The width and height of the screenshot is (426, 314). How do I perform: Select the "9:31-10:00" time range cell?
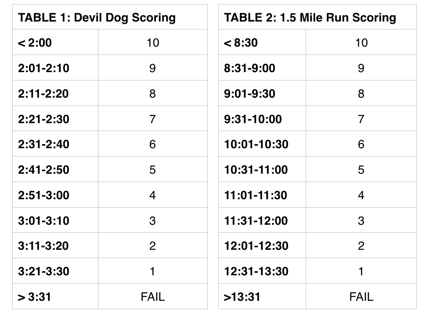click(x=253, y=119)
